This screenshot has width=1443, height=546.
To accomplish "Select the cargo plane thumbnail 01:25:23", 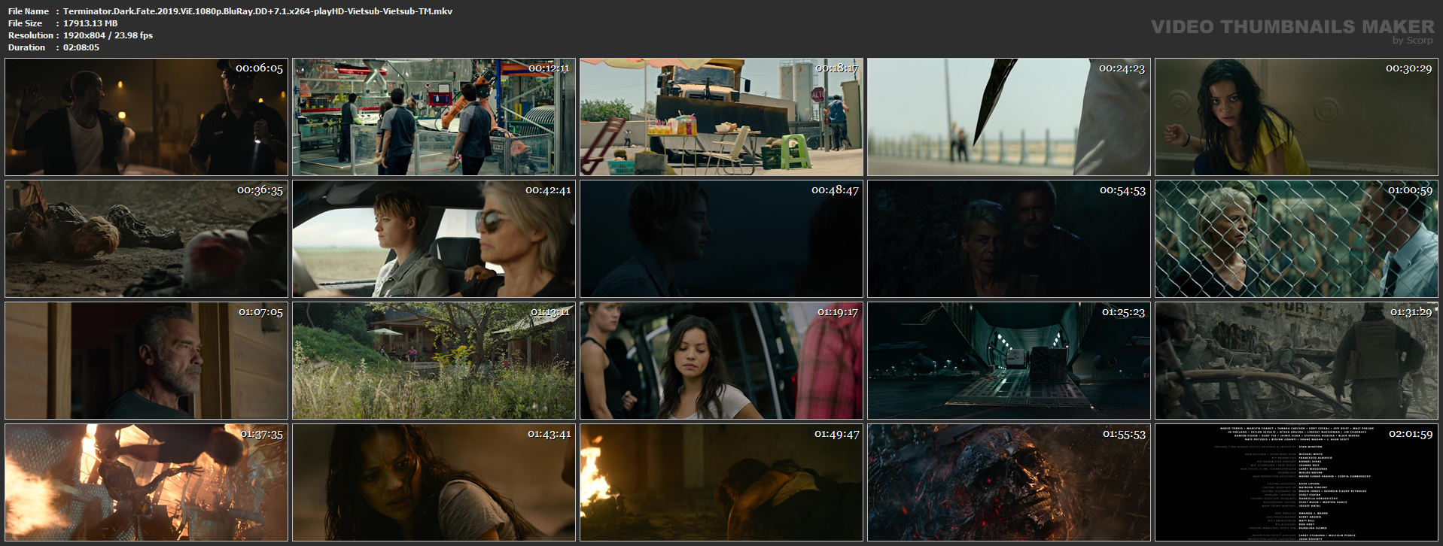I will tap(1009, 361).
